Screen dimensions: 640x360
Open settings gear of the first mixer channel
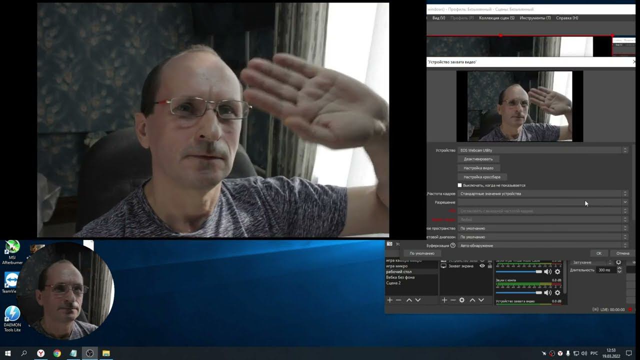(x=557, y=272)
